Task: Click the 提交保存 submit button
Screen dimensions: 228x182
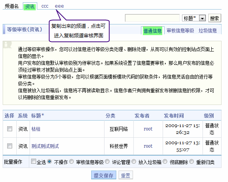Action: pyautogui.click(x=103, y=176)
